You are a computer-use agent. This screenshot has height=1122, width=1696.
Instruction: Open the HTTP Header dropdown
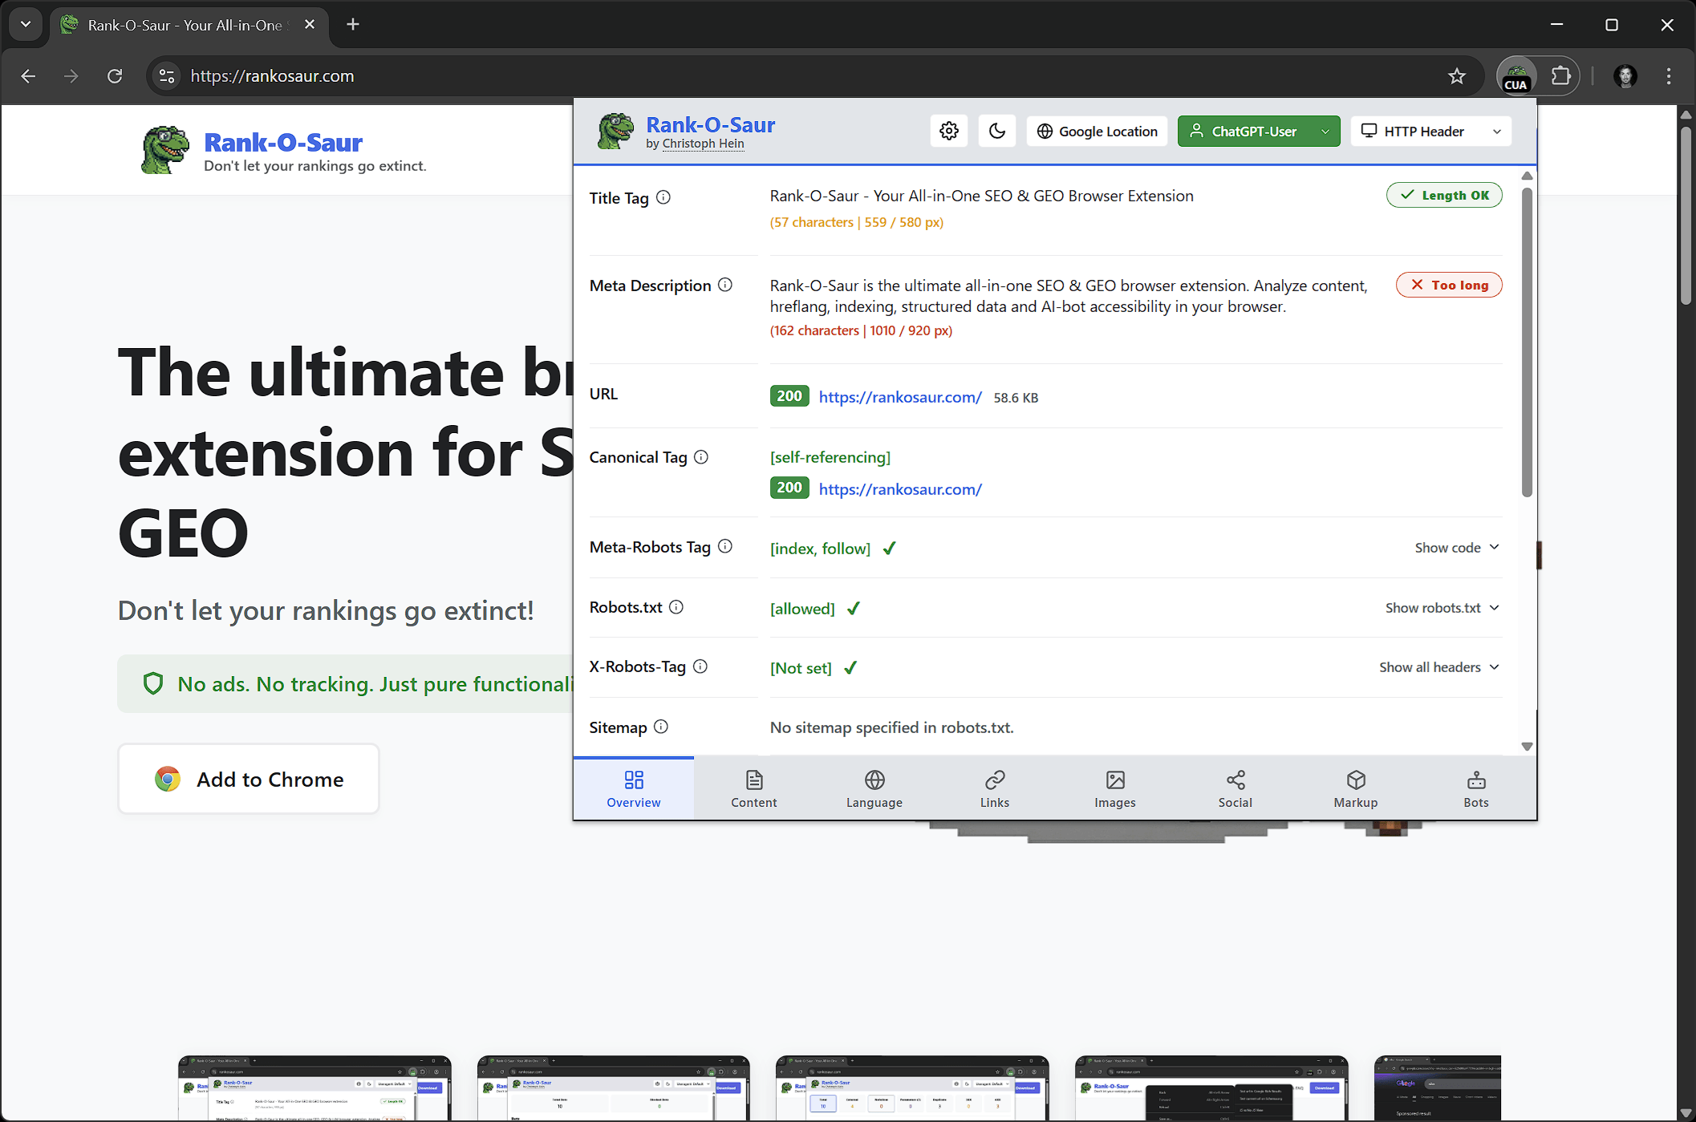click(x=1431, y=131)
